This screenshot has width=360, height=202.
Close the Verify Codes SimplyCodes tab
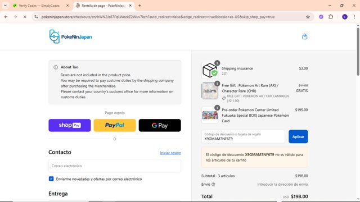67,6
